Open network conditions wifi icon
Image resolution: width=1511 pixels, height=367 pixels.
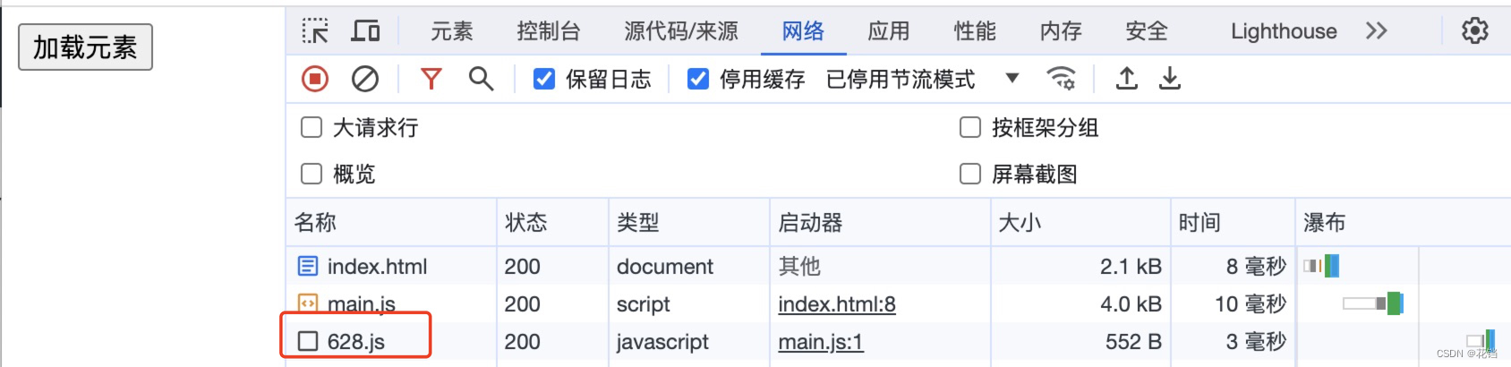click(1062, 79)
